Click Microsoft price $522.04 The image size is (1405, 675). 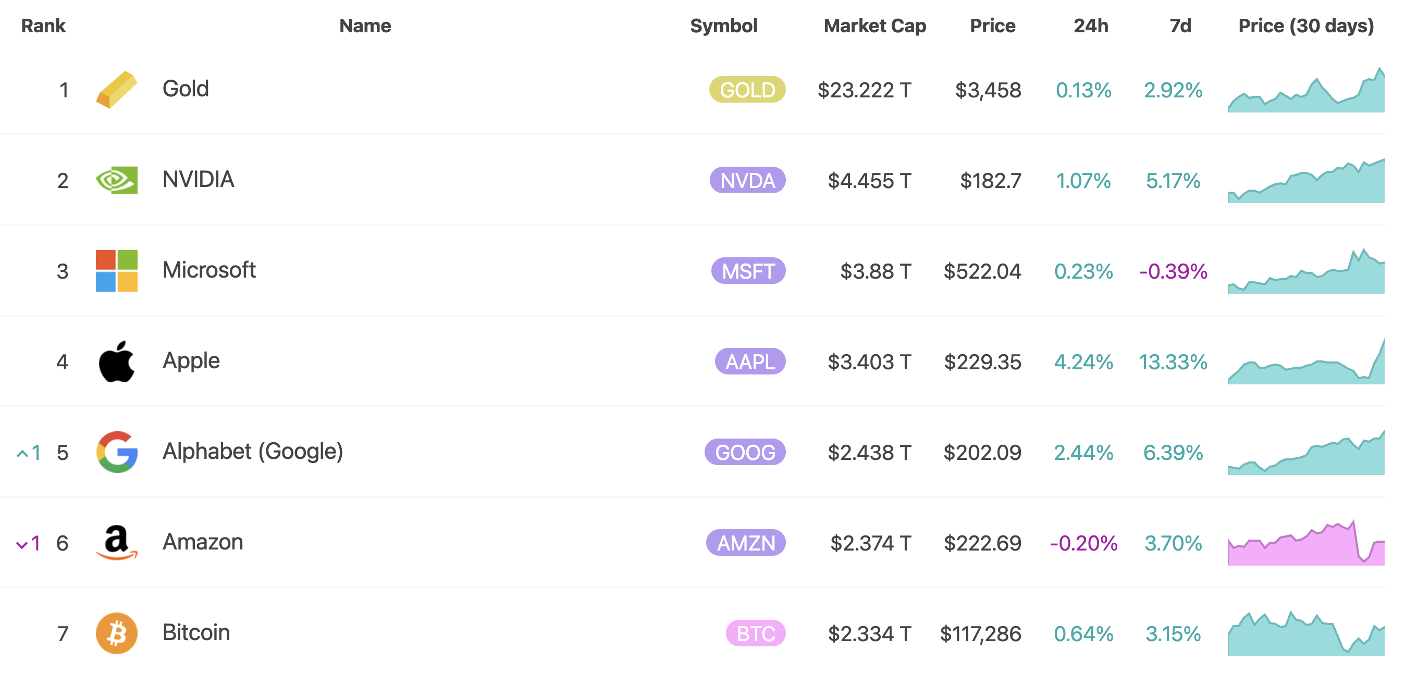982,271
